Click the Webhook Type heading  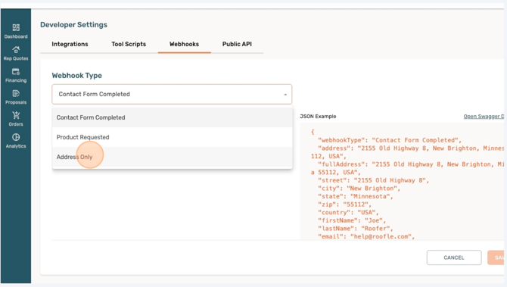point(77,76)
